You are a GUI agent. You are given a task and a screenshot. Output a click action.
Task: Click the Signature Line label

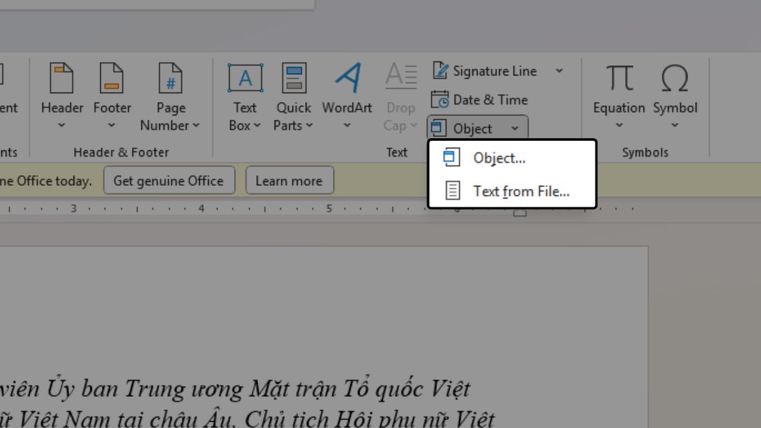tap(495, 71)
